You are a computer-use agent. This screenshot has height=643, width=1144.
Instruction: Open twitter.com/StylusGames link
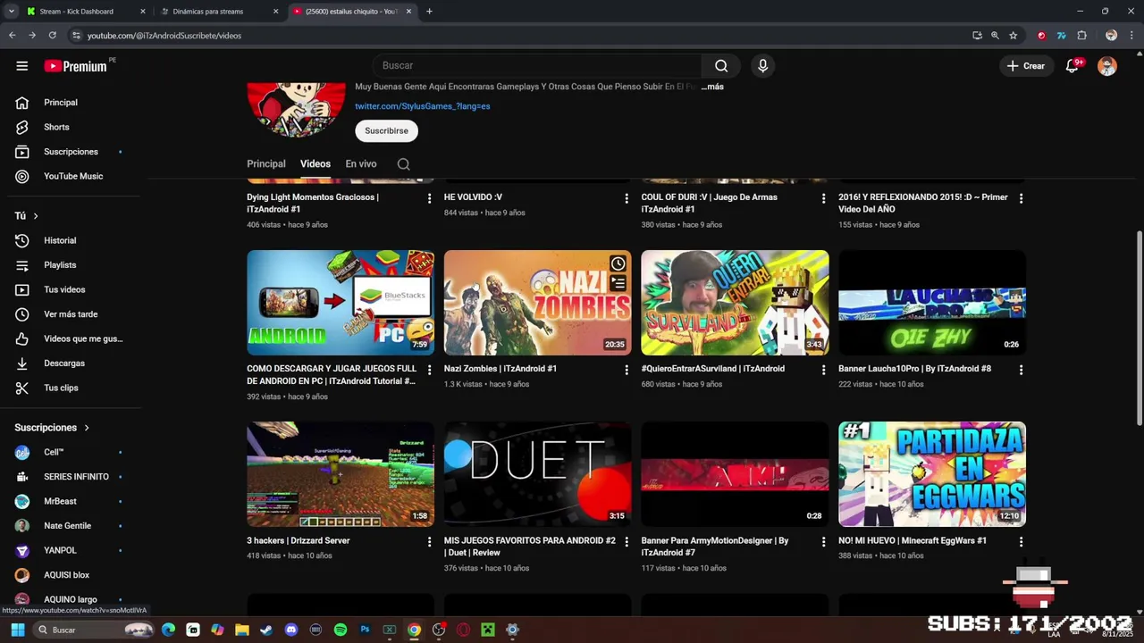[x=422, y=106]
